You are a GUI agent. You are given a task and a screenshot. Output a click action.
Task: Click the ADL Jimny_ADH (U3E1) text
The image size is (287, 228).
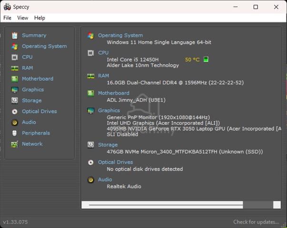coord(136,100)
